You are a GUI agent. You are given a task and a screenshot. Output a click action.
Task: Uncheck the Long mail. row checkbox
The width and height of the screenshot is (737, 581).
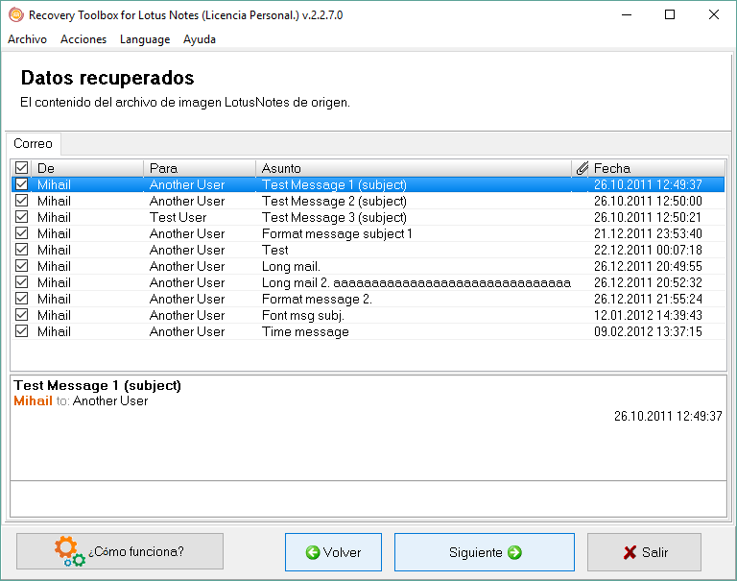click(22, 266)
